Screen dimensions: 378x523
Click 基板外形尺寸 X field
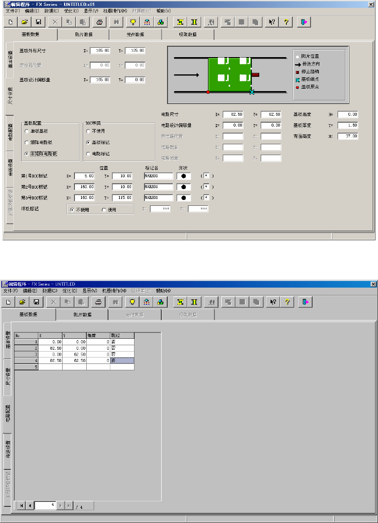[x=100, y=51]
